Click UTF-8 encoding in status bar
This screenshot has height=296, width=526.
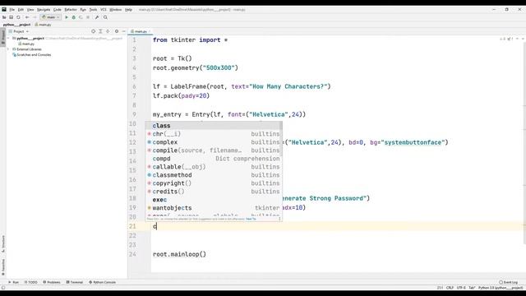point(461,288)
